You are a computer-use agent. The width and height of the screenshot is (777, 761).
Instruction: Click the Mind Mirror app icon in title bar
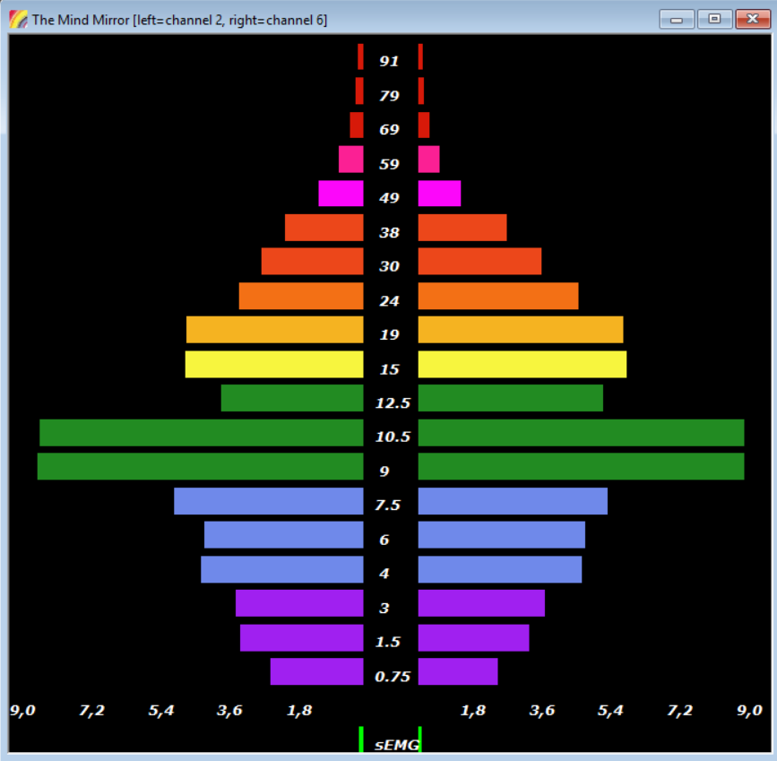click(18, 20)
